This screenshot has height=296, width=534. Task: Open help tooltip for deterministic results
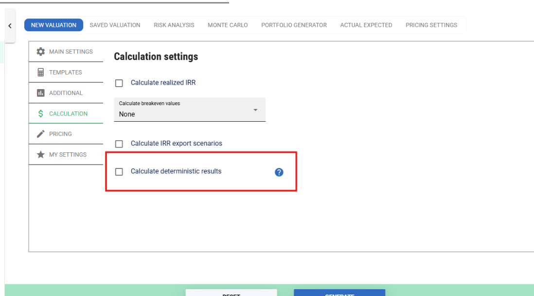point(279,172)
